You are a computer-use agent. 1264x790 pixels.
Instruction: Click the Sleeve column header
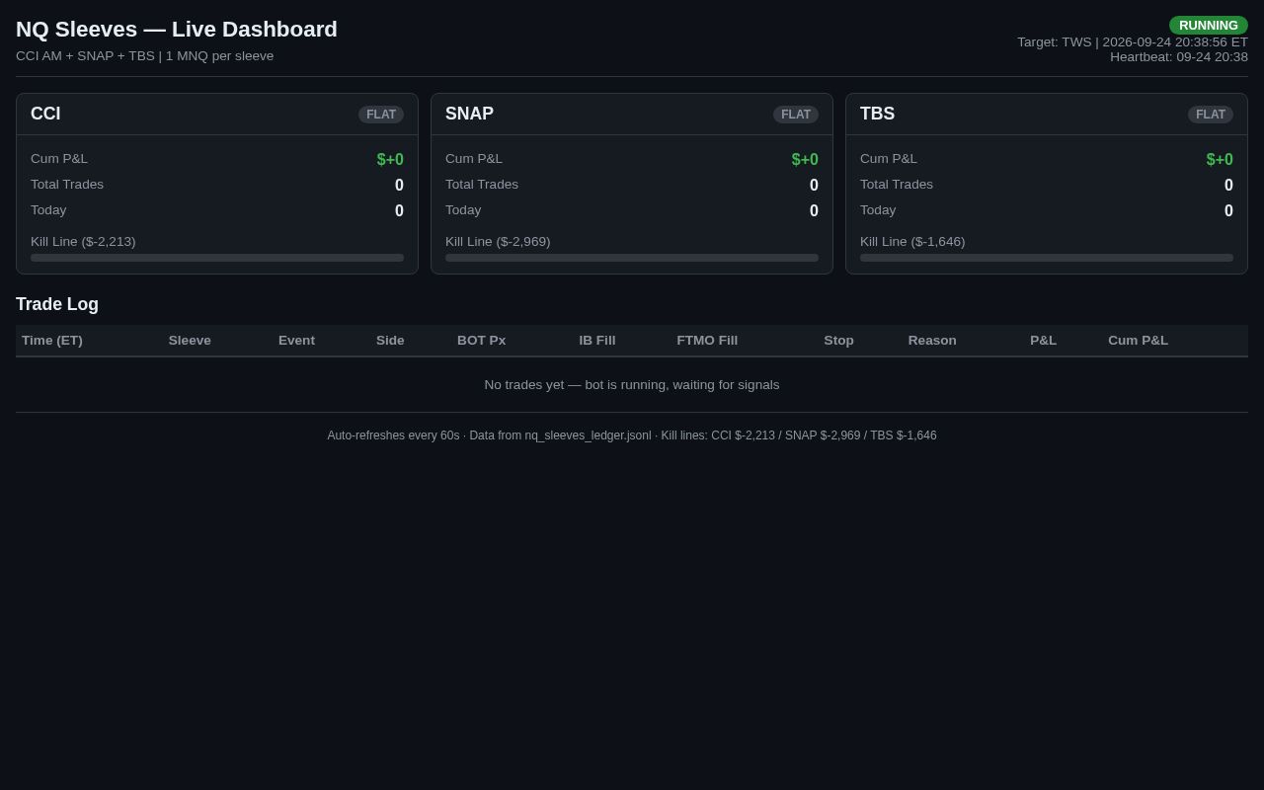point(190,341)
